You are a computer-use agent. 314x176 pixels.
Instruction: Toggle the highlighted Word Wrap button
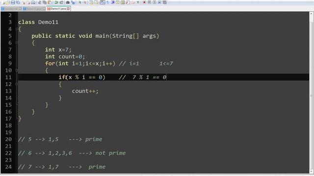click(x=103, y=2)
